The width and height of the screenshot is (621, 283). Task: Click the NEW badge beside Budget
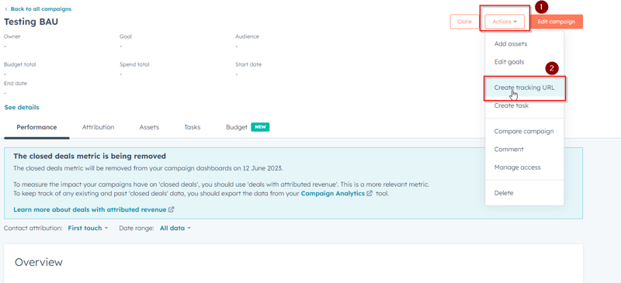(260, 127)
